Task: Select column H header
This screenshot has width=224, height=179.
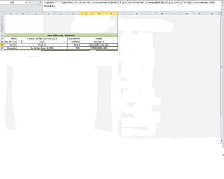Action: [99, 14]
